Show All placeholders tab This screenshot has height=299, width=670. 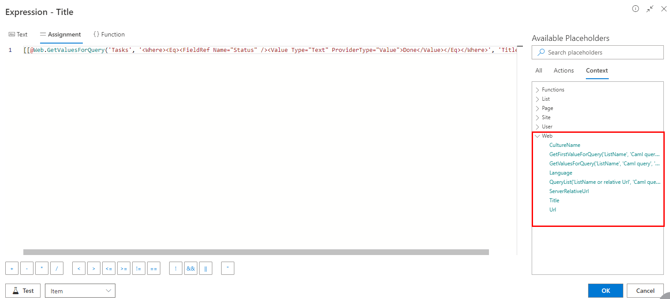coord(539,70)
